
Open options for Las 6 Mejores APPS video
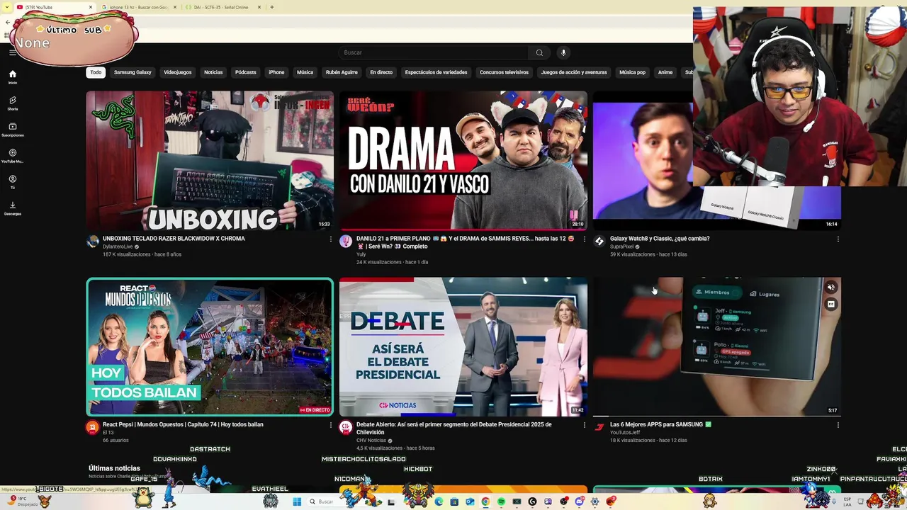point(838,425)
